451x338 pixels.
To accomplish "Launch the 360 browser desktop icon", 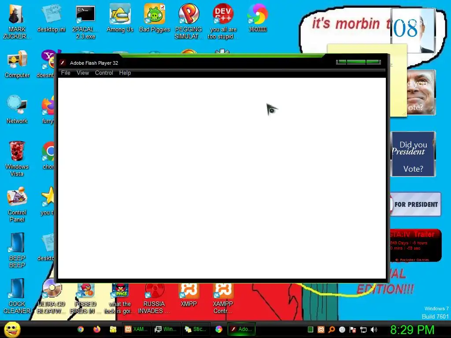I will (257, 18).
